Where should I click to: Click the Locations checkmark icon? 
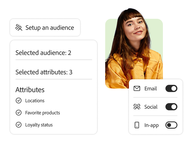coord(19,101)
